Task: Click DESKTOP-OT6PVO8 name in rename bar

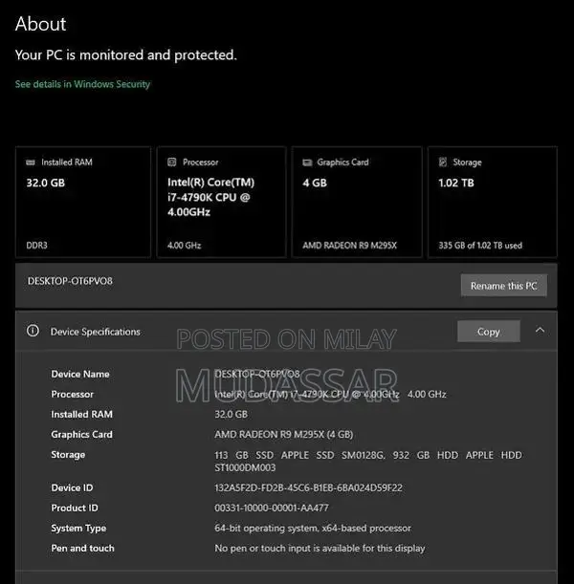Action: click(70, 281)
